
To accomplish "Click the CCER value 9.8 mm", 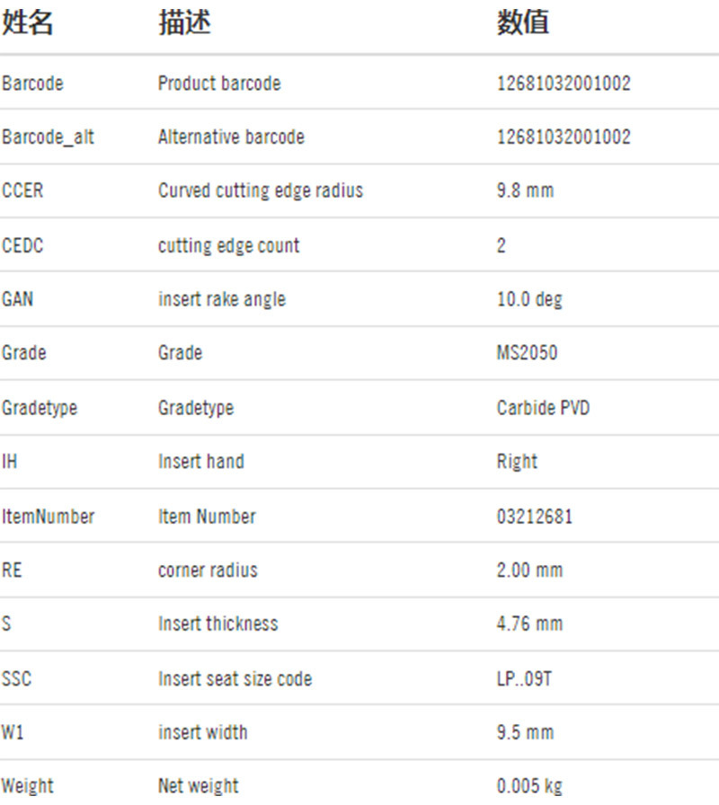I will point(525,191).
